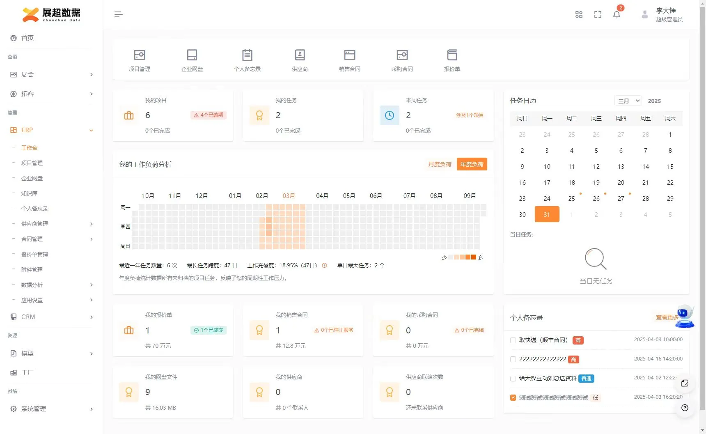Click the 我的采购合同 badge icon
This screenshot has height=434, width=706.
(390, 330)
